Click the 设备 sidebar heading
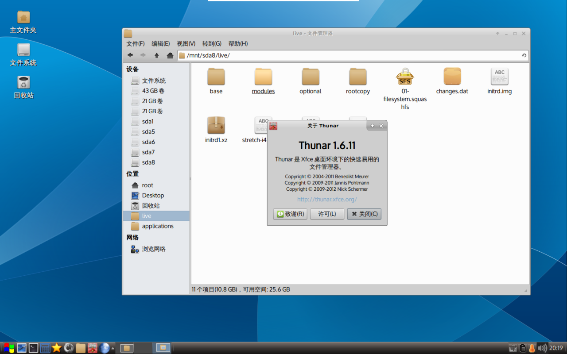 pyautogui.click(x=132, y=69)
